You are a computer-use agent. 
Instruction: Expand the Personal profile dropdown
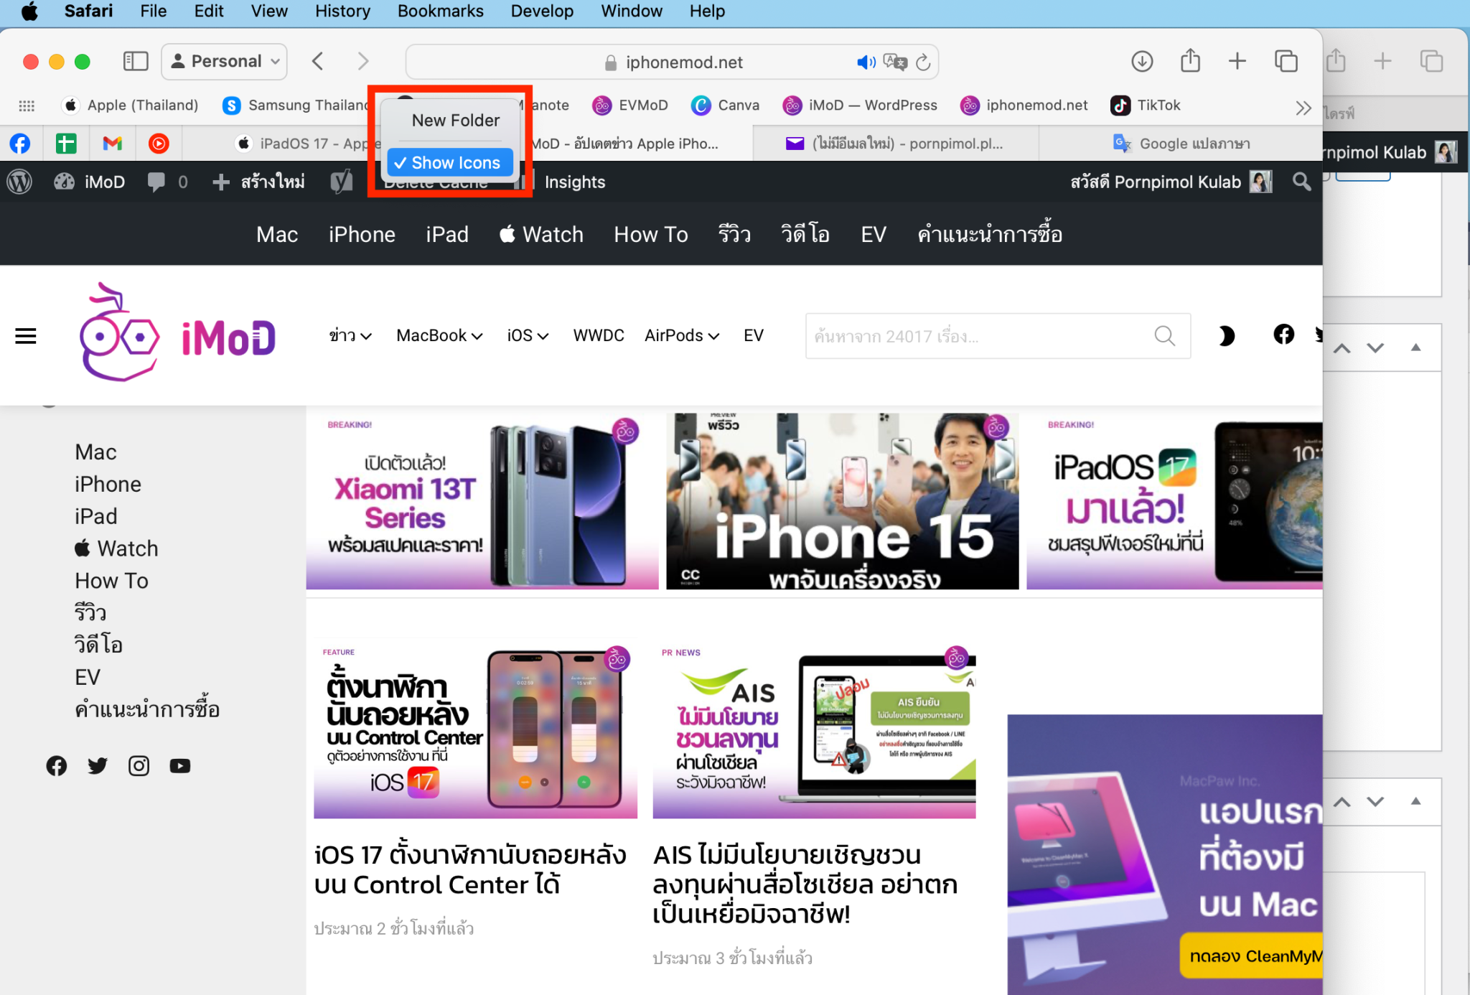click(x=225, y=62)
